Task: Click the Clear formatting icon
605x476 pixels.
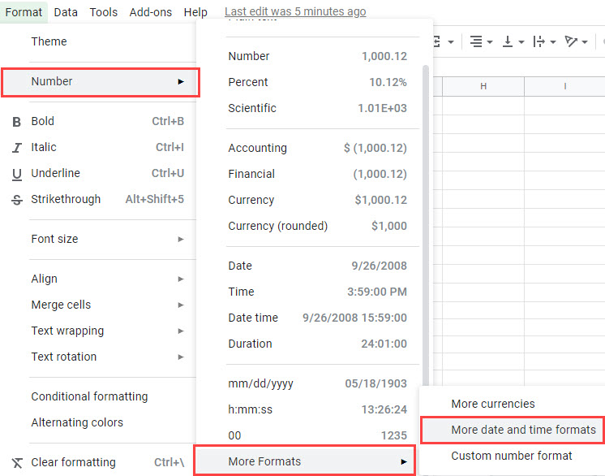Action: (17, 462)
